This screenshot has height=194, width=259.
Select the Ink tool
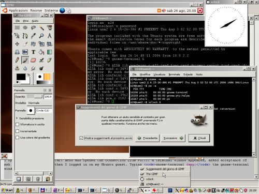tap(49, 60)
